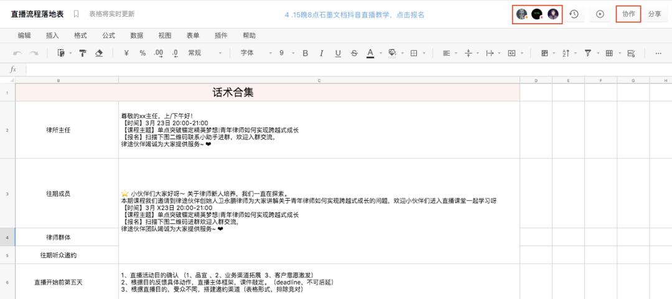Select the 律所主任 cell
The image size is (672, 299).
point(67,130)
